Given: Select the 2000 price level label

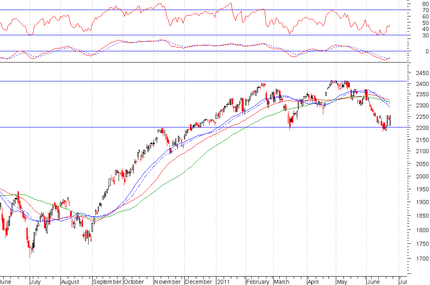Looking at the screenshot, I should click(422, 176).
